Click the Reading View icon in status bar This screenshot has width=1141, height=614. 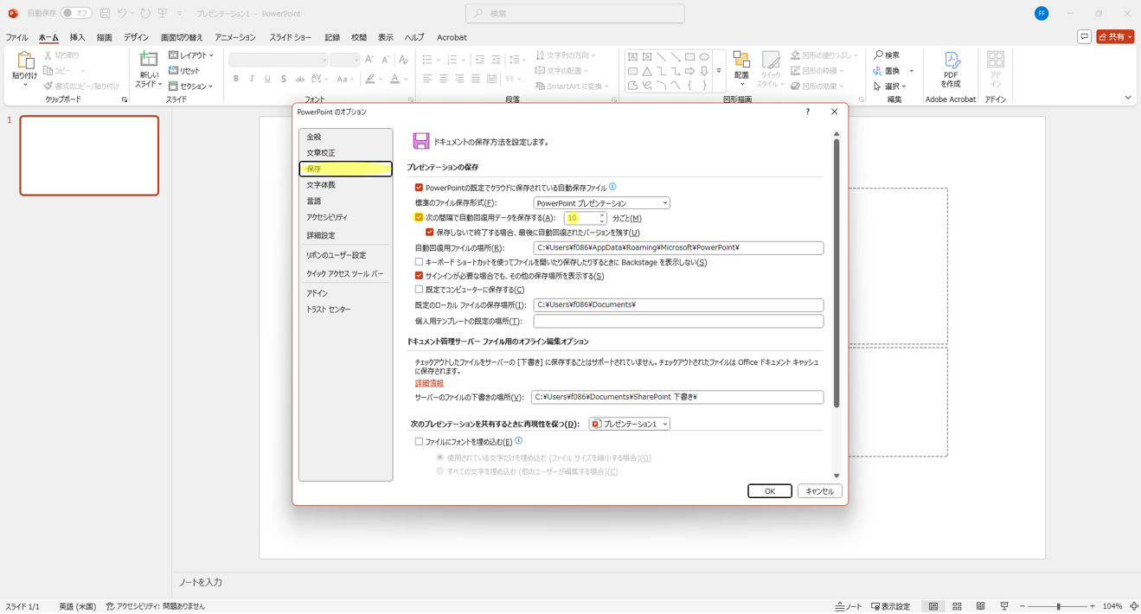point(980,606)
